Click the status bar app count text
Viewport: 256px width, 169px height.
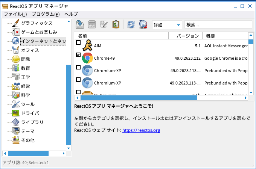(26, 163)
